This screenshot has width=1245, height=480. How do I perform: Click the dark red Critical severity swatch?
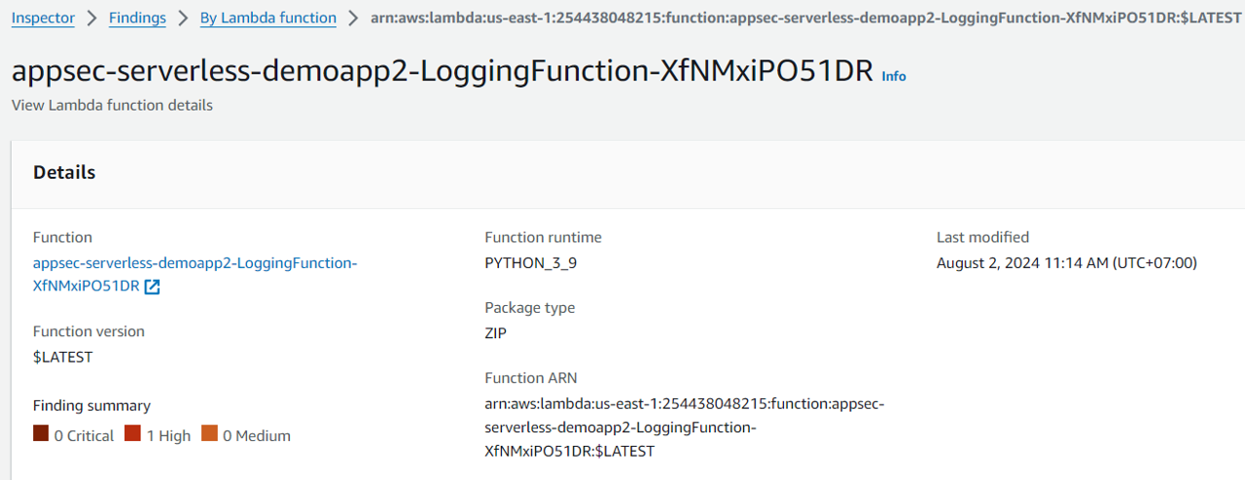click(41, 433)
